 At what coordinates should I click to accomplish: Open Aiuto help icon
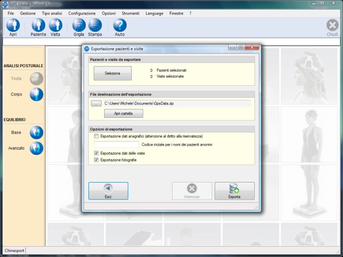(120, 25)
